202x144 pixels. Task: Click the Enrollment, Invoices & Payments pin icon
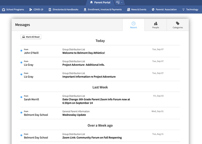click(x=85, y=10)
